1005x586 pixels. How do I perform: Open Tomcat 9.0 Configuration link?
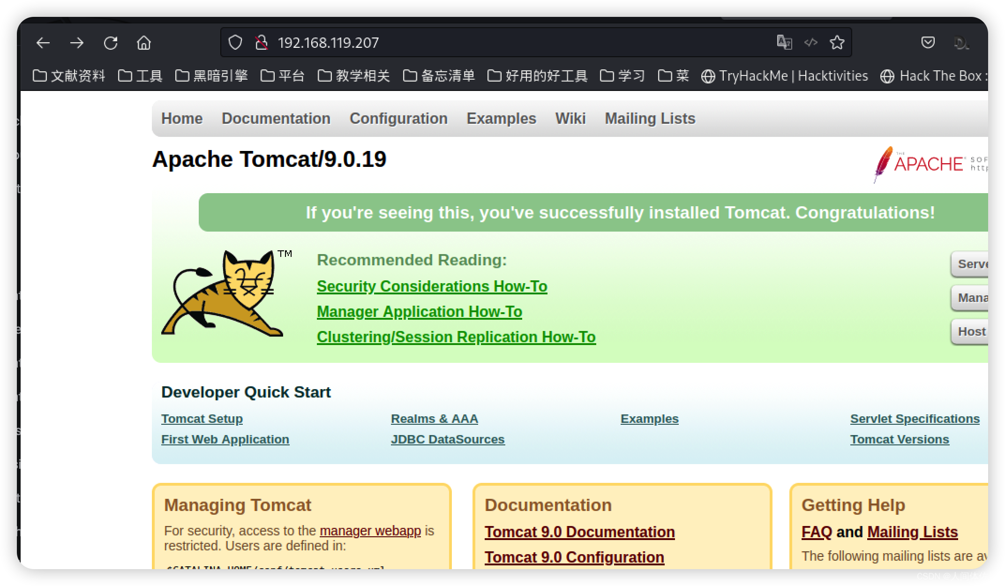coord(574,557)
